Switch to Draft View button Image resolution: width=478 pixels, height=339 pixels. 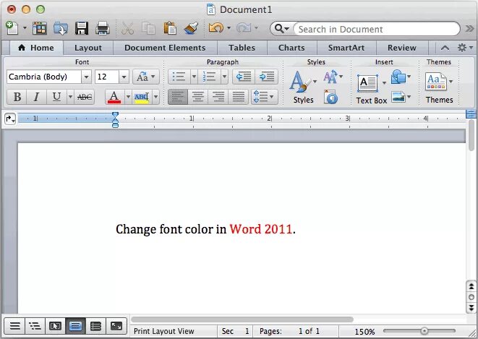14,326
